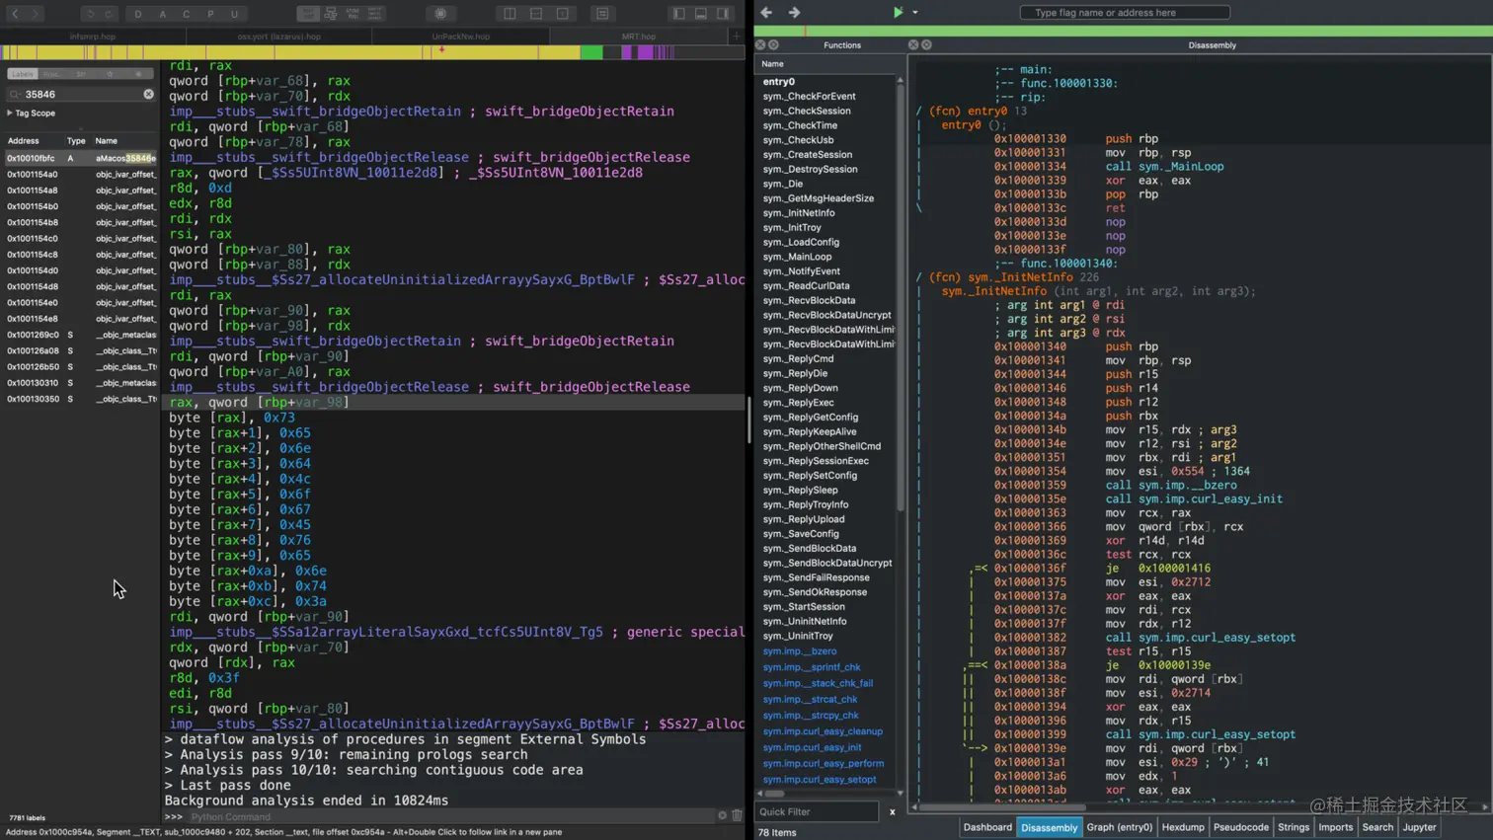Click the 35846 search input field
The height and width of the screenshot is (840, 1493).
pos(81,94)
